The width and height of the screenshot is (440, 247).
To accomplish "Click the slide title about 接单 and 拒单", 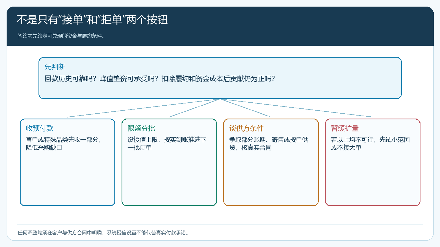I will pos(92,20).
